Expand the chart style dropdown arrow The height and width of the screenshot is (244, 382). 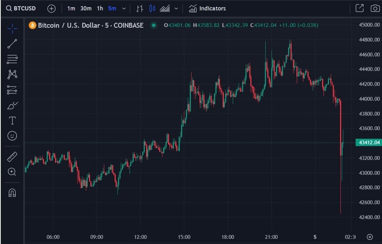pos(176,9)
